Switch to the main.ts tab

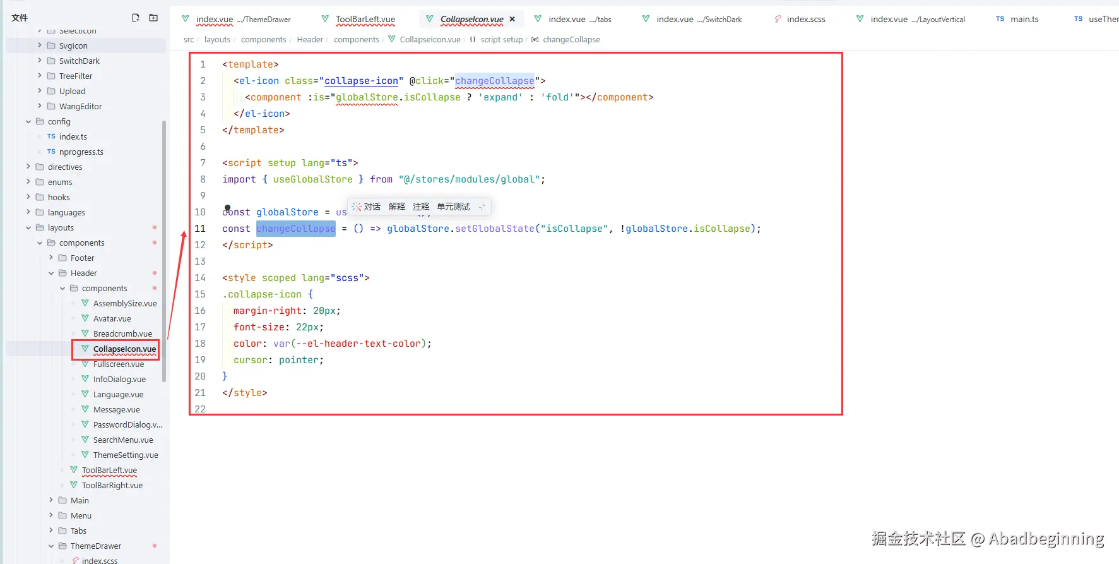pyautogui.click(x=1017, y=19)
